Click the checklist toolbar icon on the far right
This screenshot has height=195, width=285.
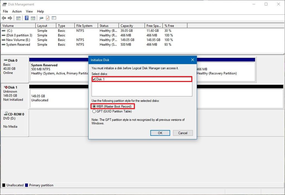pos(54,18)
